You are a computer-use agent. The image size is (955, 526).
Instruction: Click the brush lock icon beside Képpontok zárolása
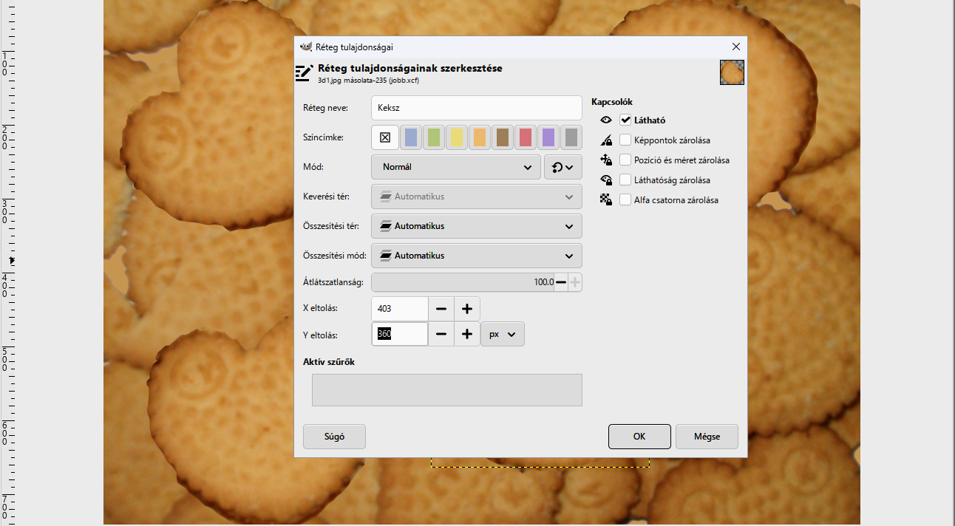click(606, 140)
